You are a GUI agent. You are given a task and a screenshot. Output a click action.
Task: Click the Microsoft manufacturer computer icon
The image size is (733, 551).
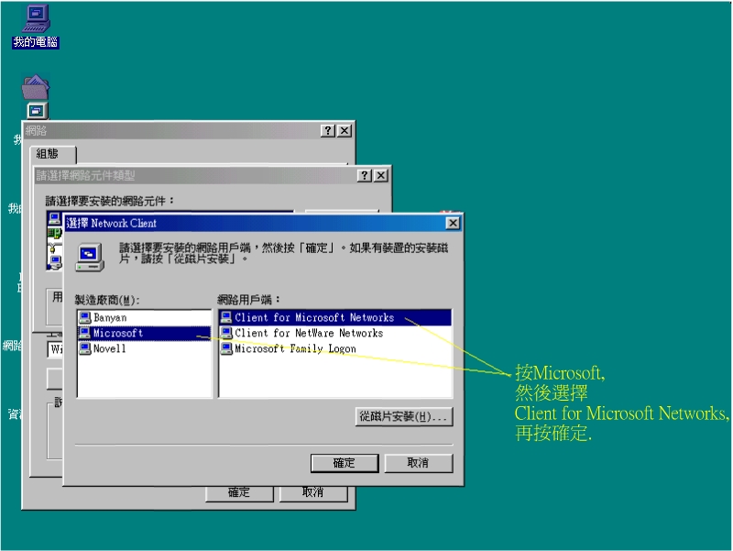85,333
